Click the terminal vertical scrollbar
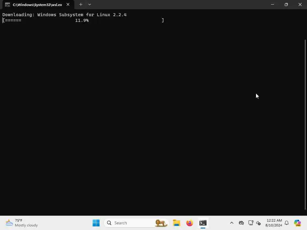The height and width of the screenshot is (230, 307). [x=305, y=124]
